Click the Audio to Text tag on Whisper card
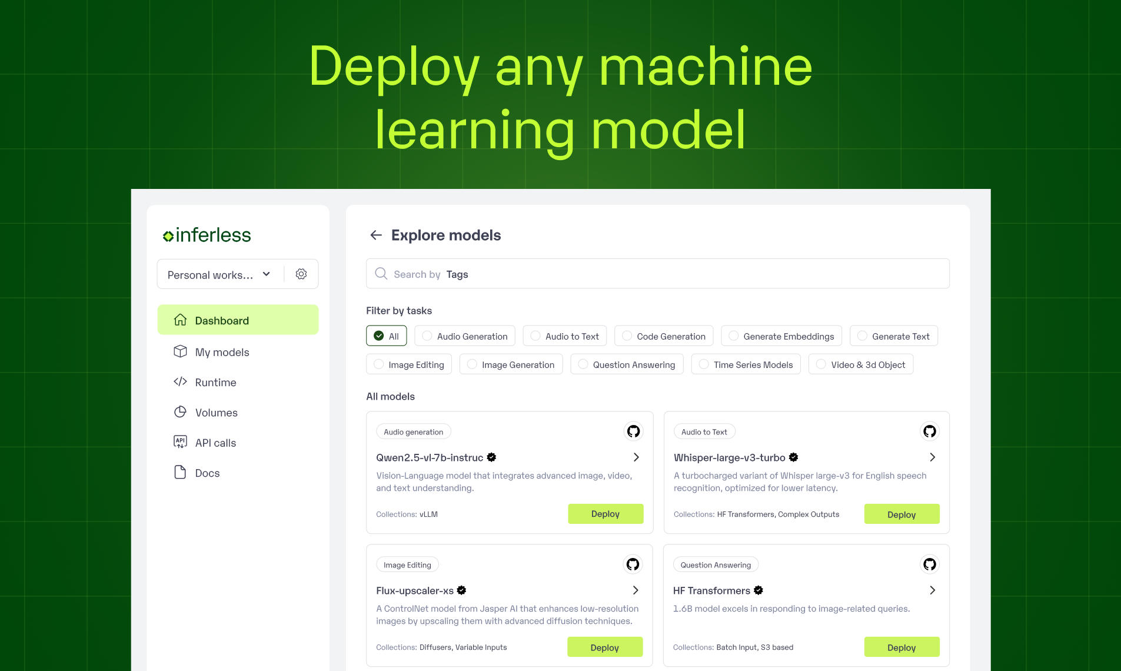 coord(704,431)
